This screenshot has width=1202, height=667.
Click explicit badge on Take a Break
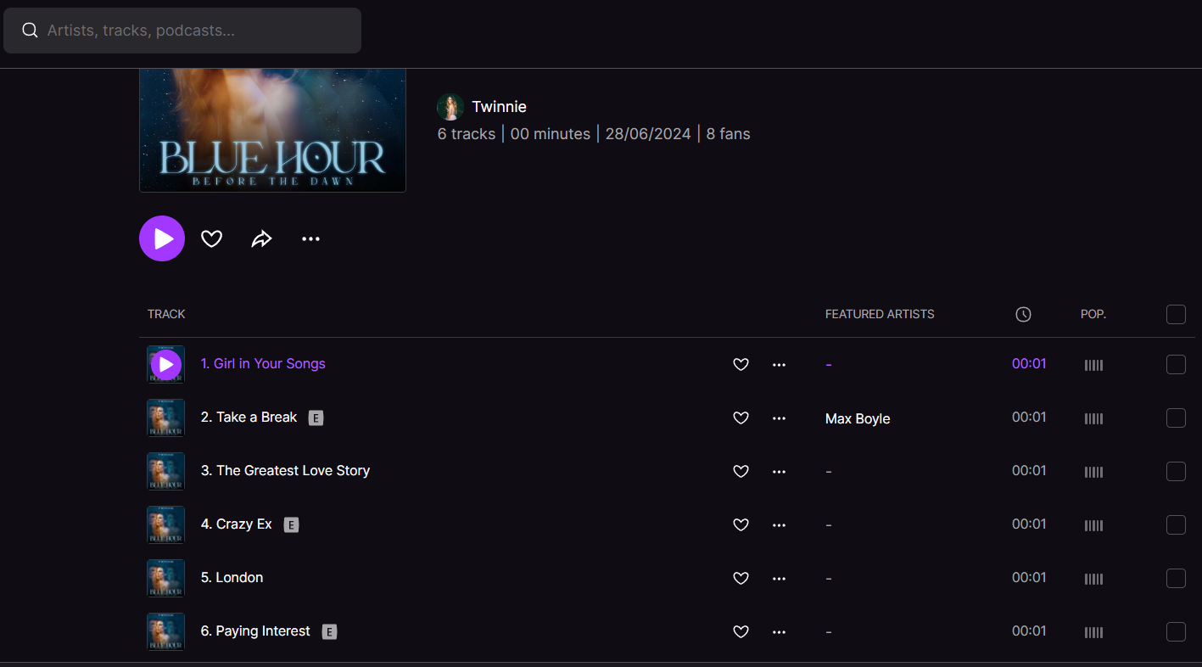coord(316,418)
